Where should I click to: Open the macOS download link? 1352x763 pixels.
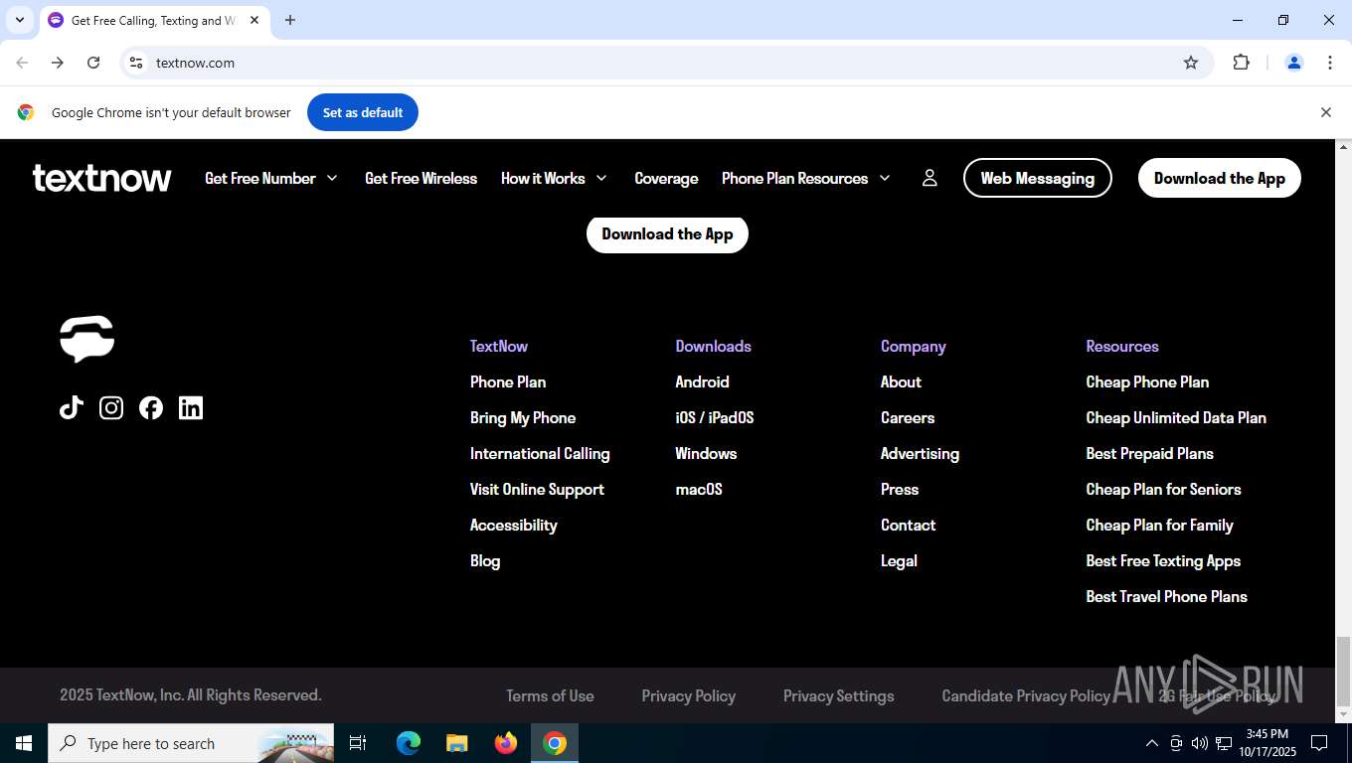point(699,489)
